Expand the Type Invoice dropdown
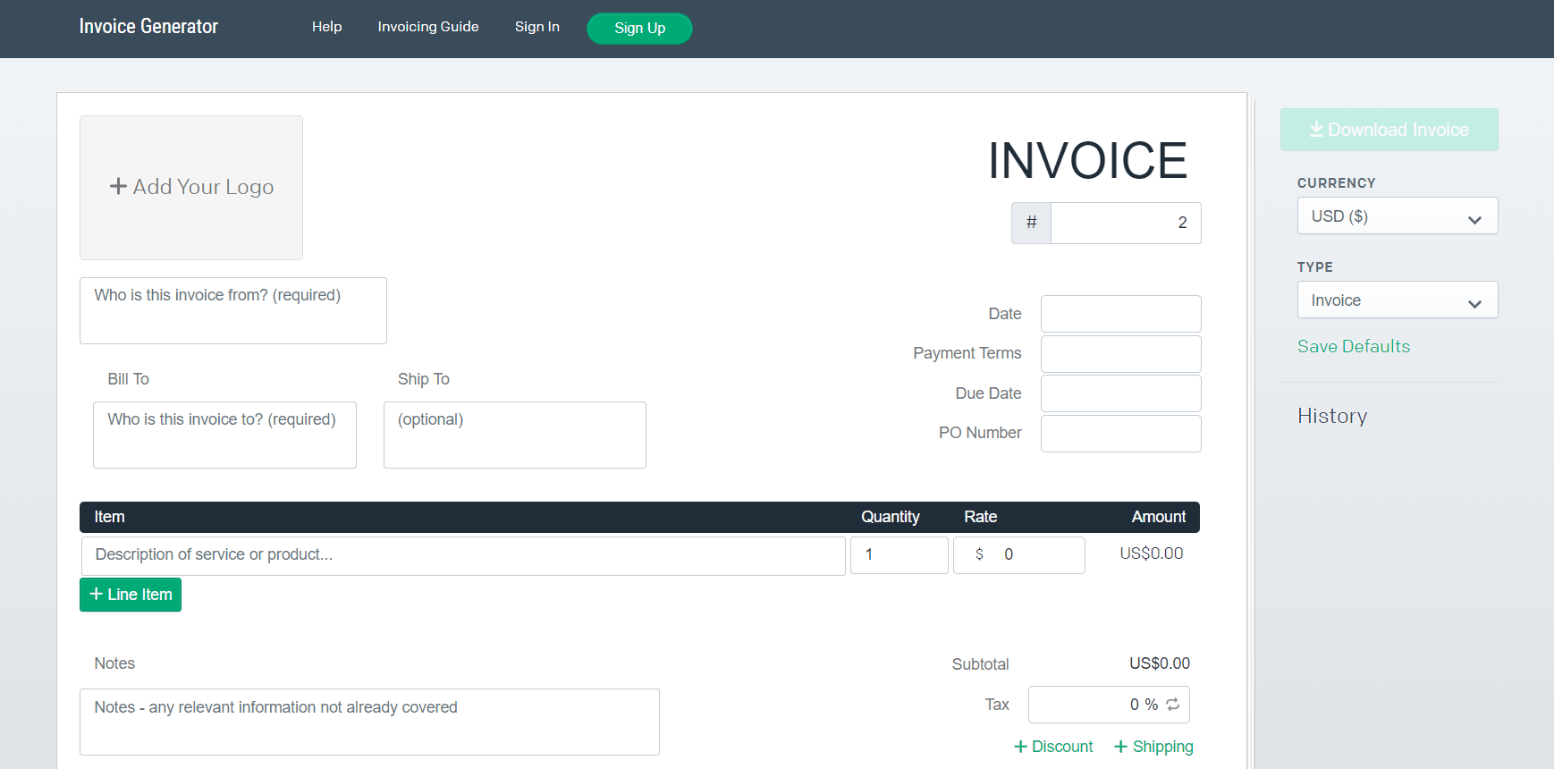 (x=1397, y=300)
